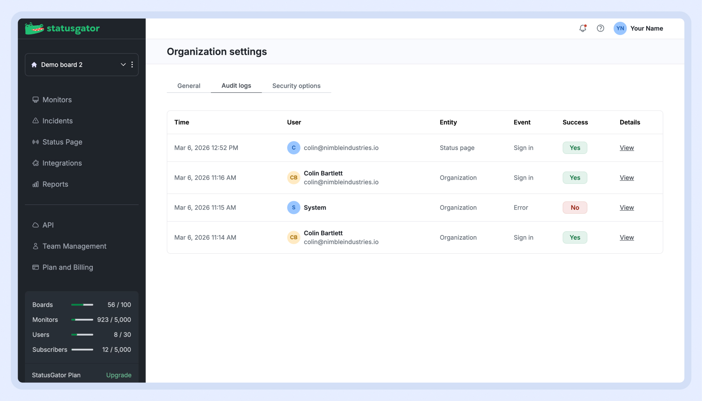Open the Integrations section
The height and width of the screenshot is (401, 702).
pos(62,163)
